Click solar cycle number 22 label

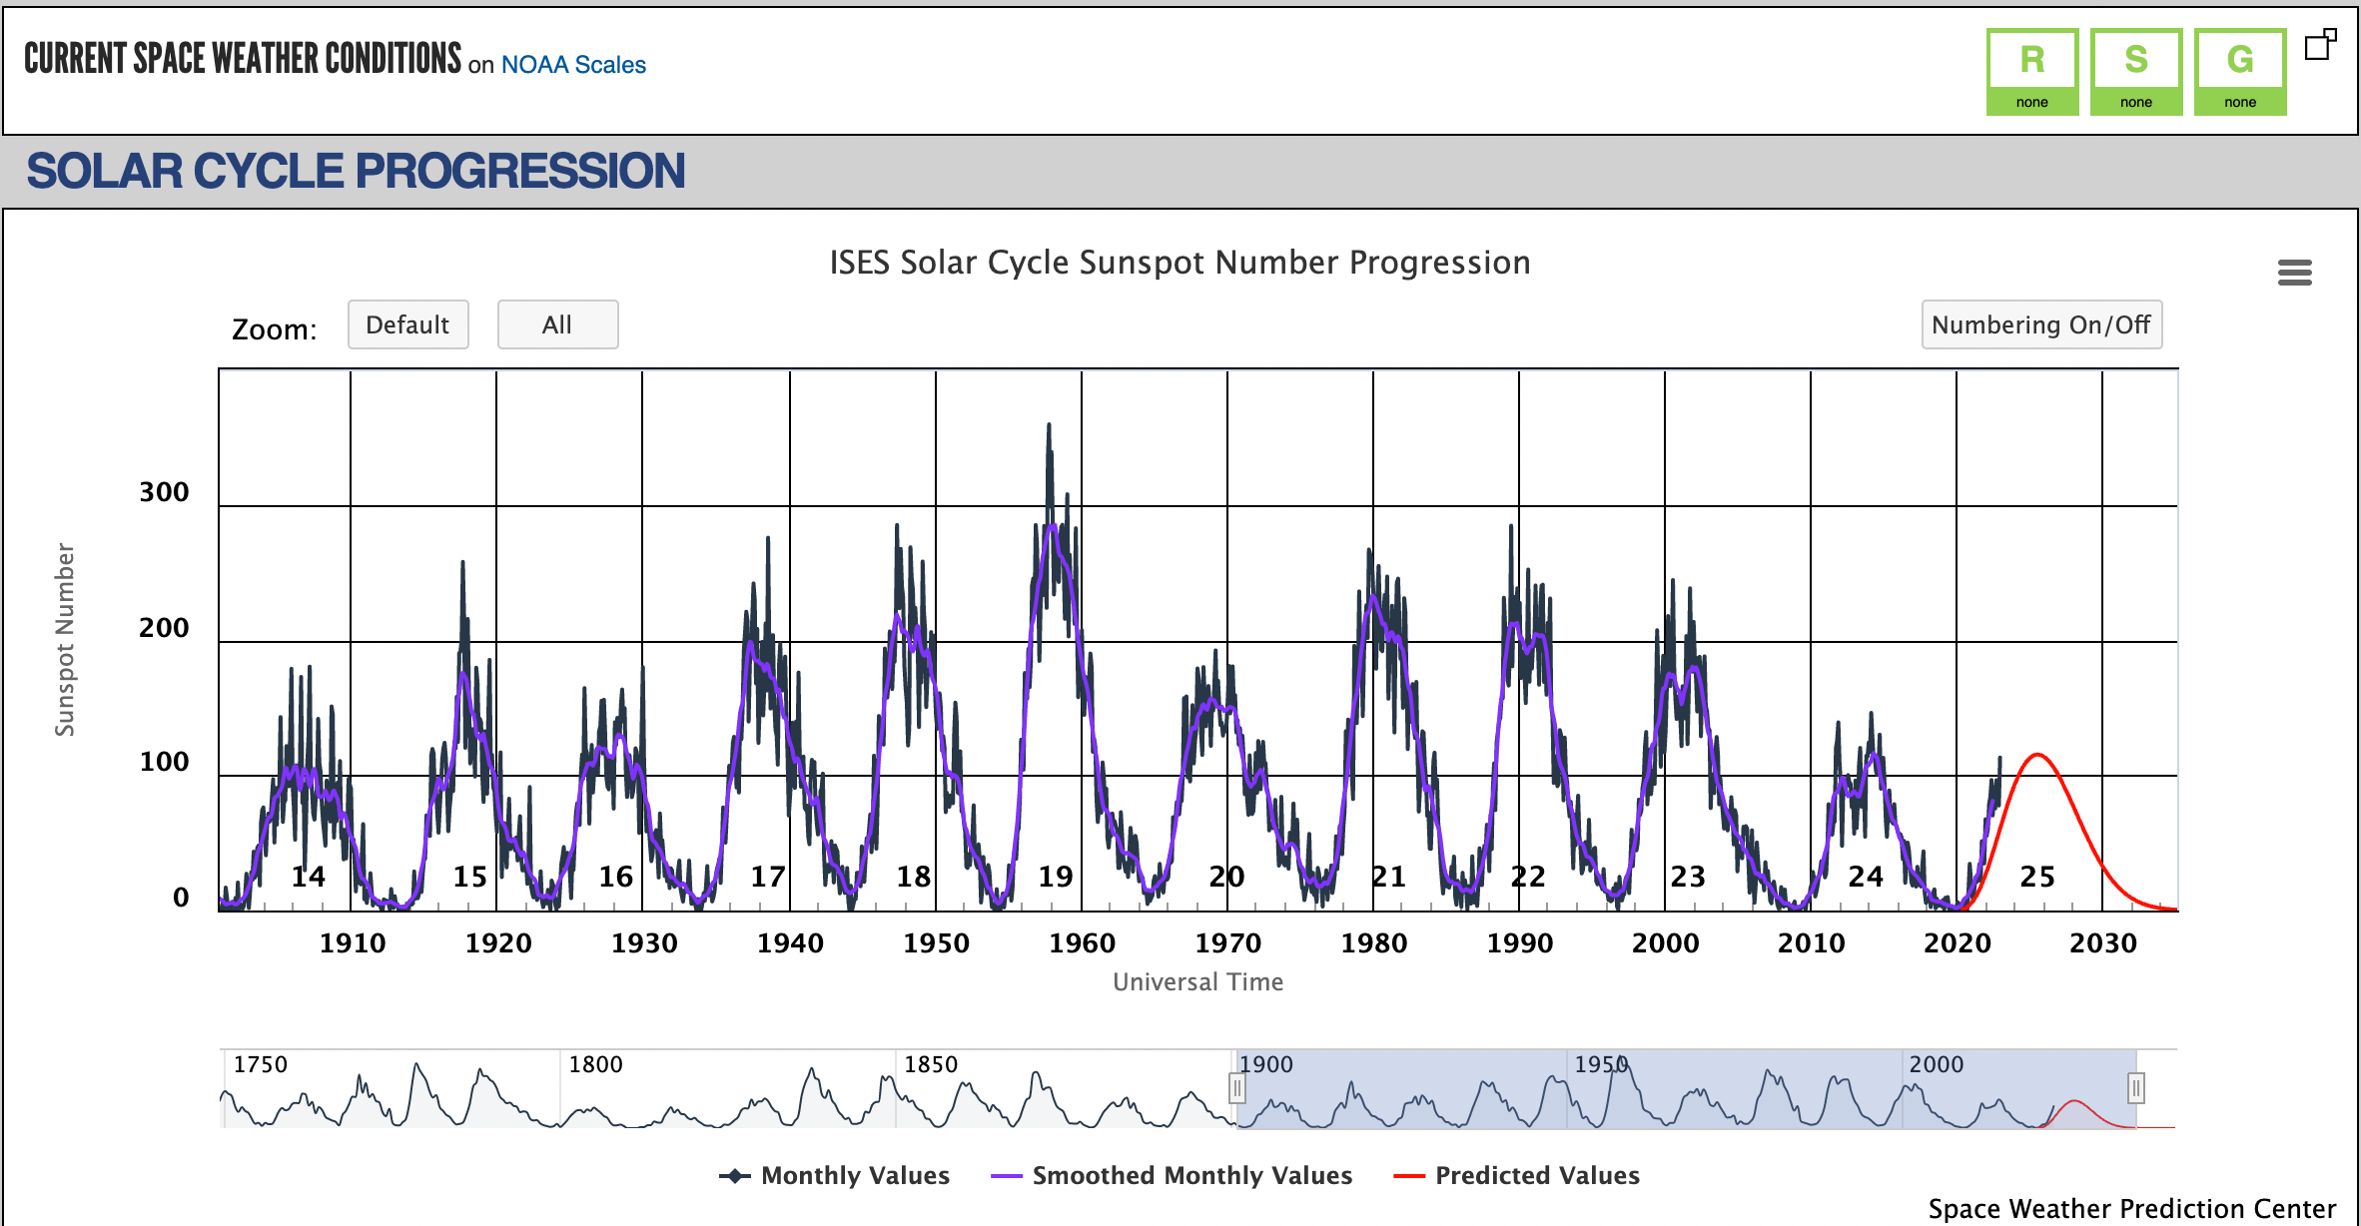1528,877
